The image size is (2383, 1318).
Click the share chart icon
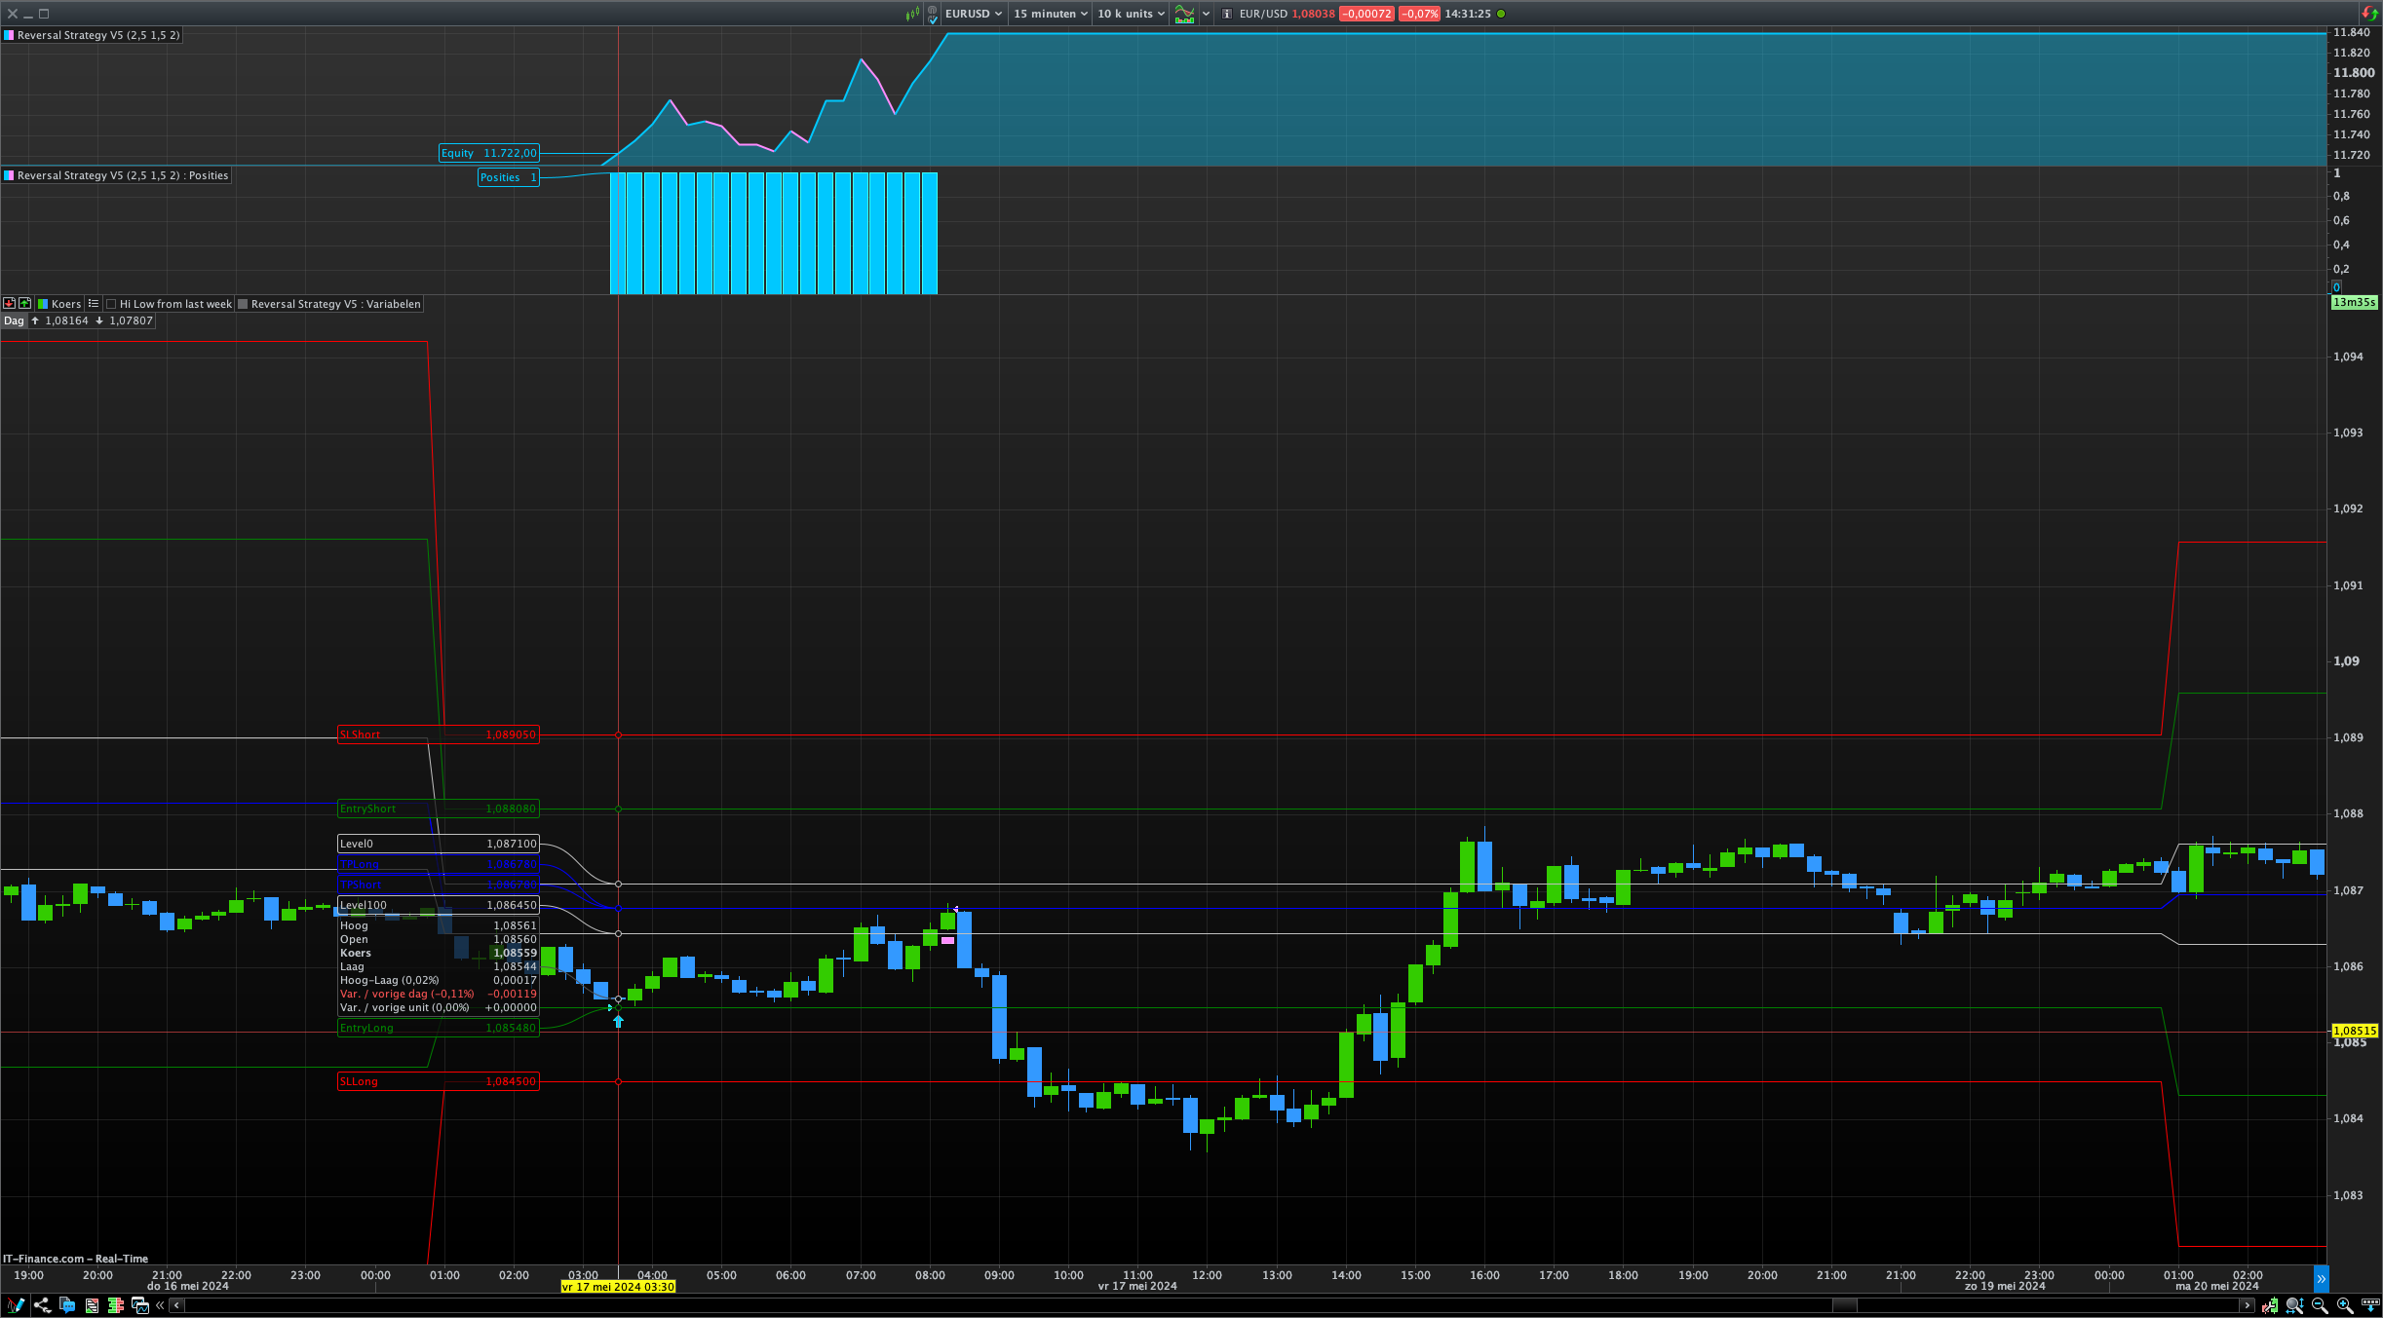point(42,1305)
